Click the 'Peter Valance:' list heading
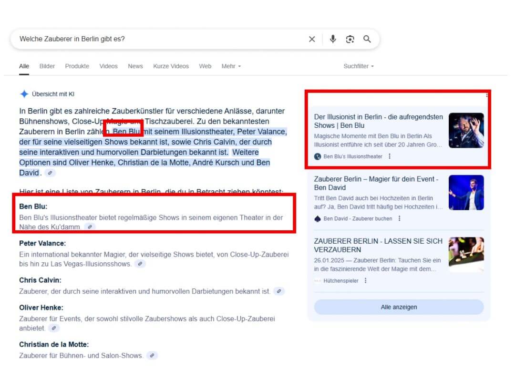The width and height of the screenshot is (515, 391). [42, 243]
